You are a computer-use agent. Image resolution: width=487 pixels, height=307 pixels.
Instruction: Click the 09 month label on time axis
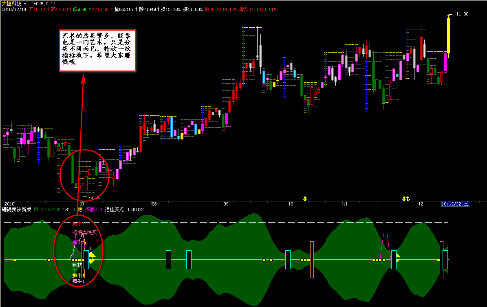226,204
